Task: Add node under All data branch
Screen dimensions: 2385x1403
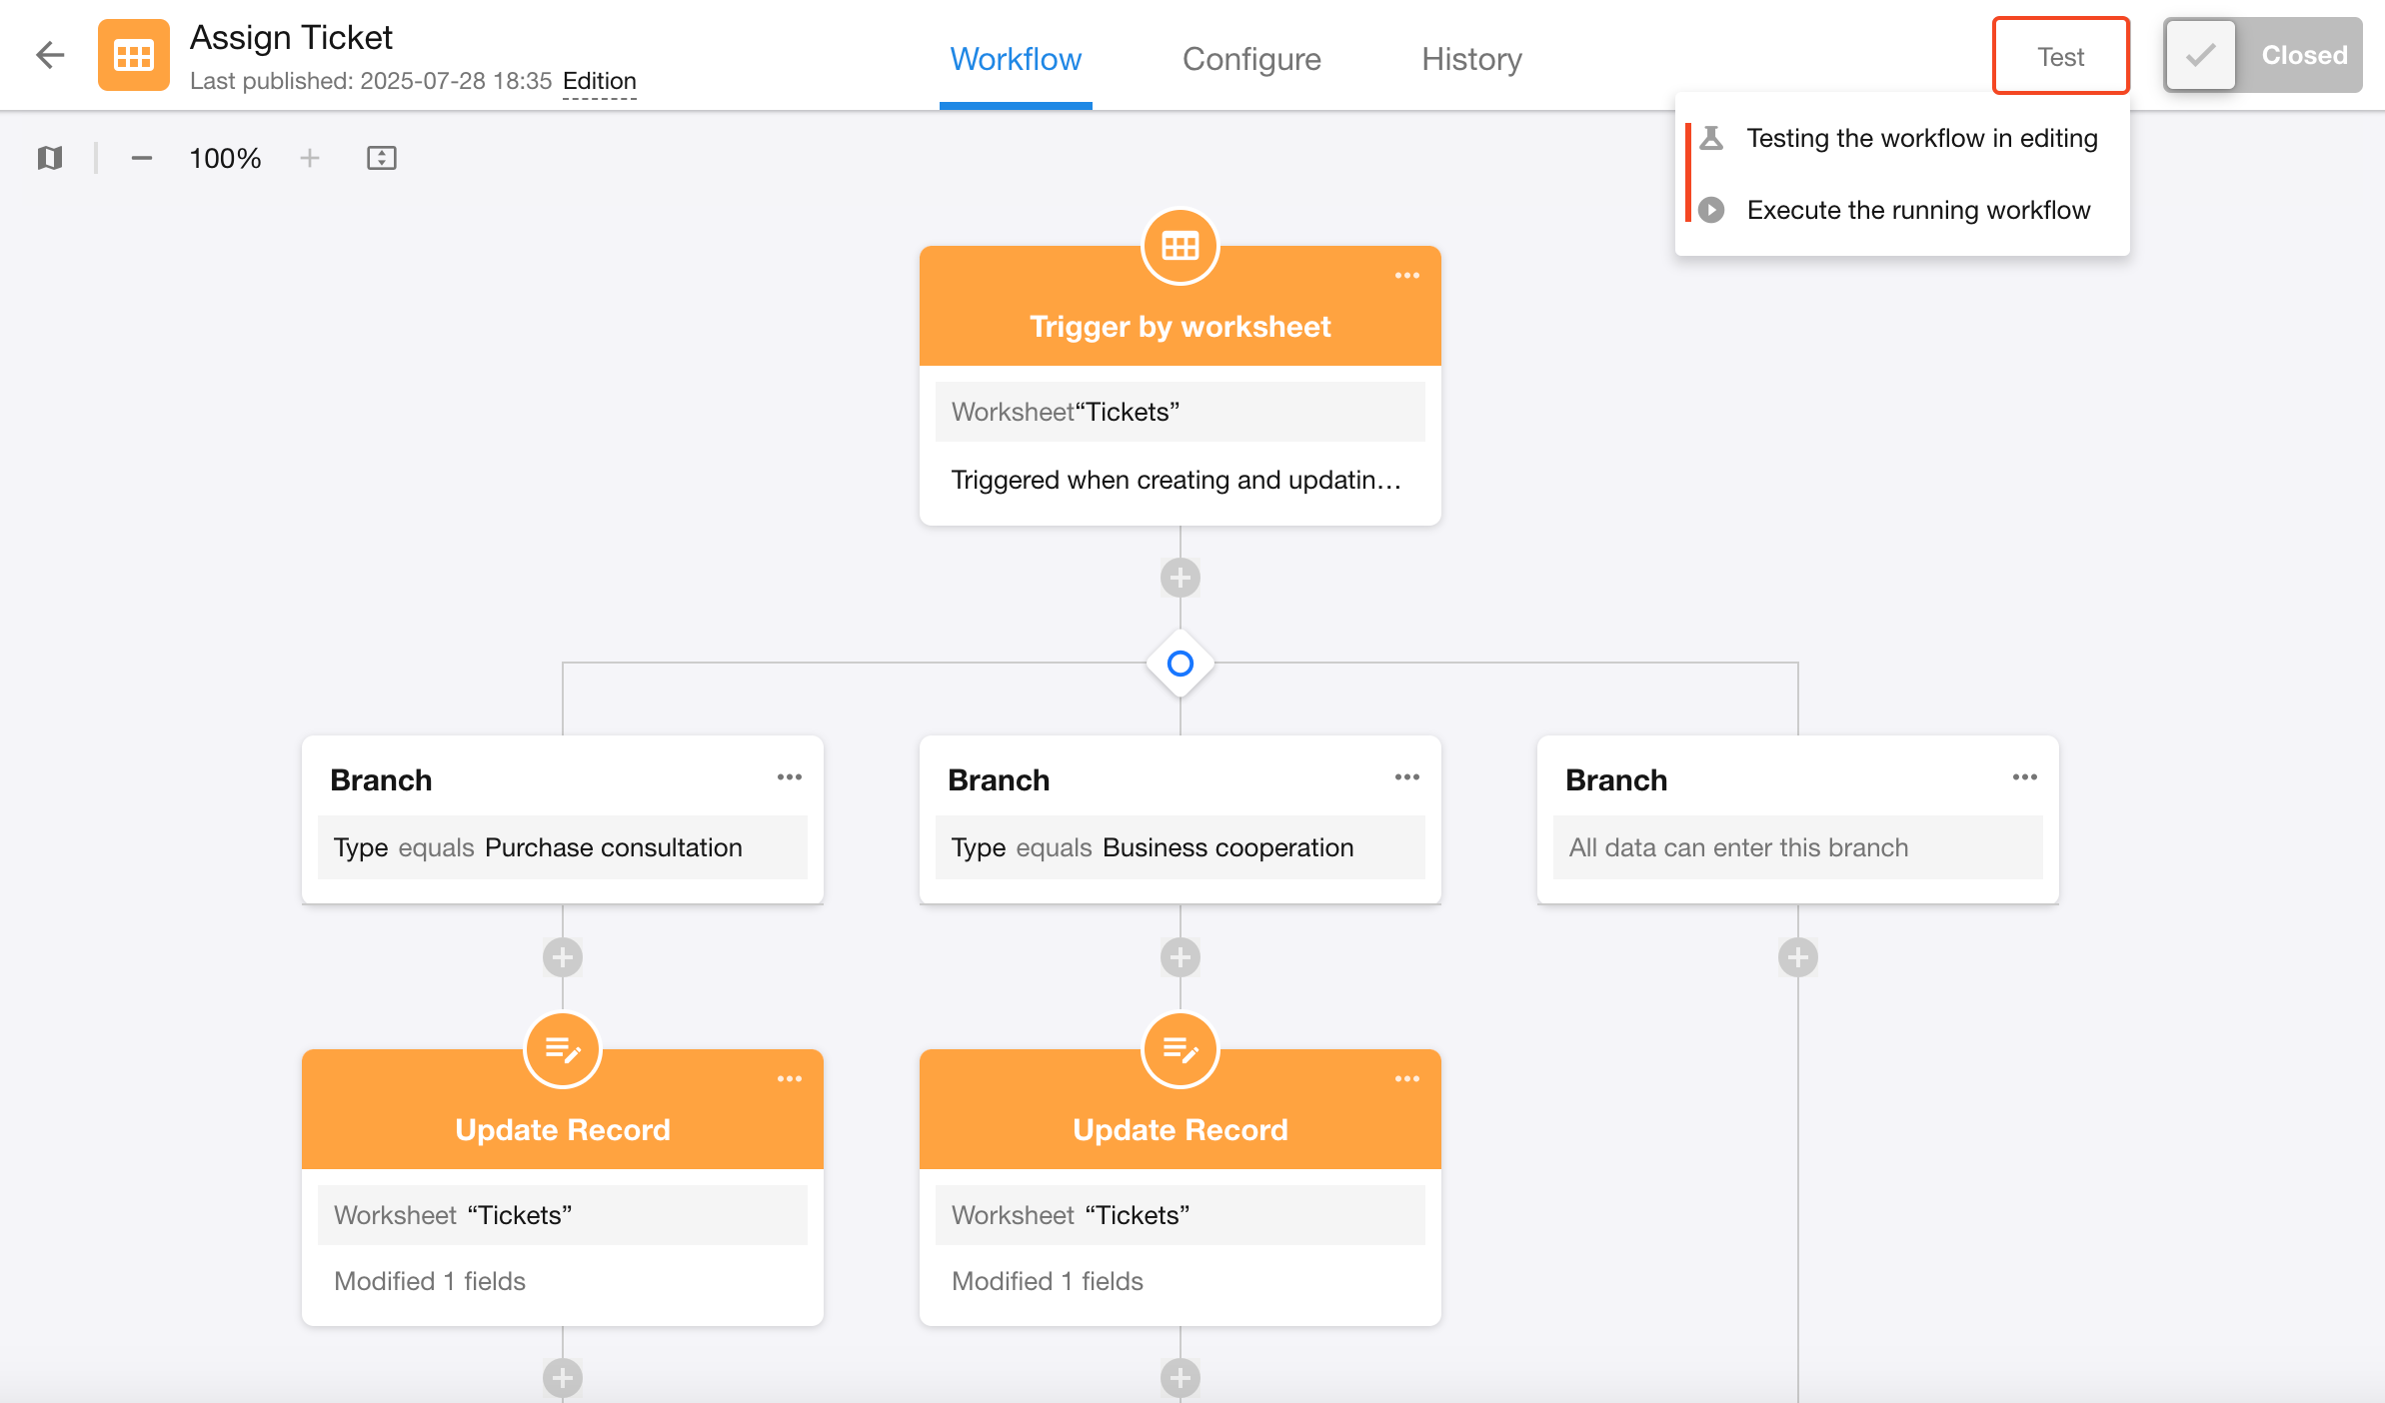Action: pyautogui.click(x=1797, y=957)
